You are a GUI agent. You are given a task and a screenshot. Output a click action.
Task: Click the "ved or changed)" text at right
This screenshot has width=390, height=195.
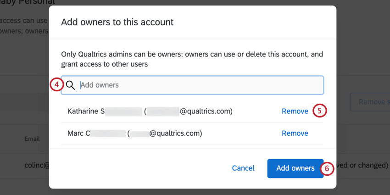[362, 165]
